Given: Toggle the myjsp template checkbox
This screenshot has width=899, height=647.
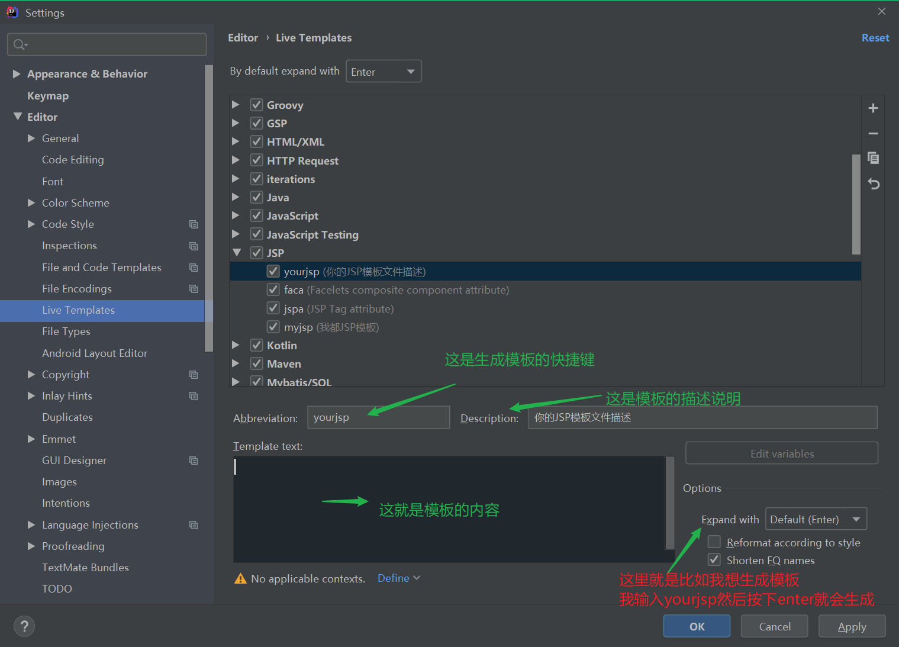Looking at the screenshot, I should (x=273, y=327).
